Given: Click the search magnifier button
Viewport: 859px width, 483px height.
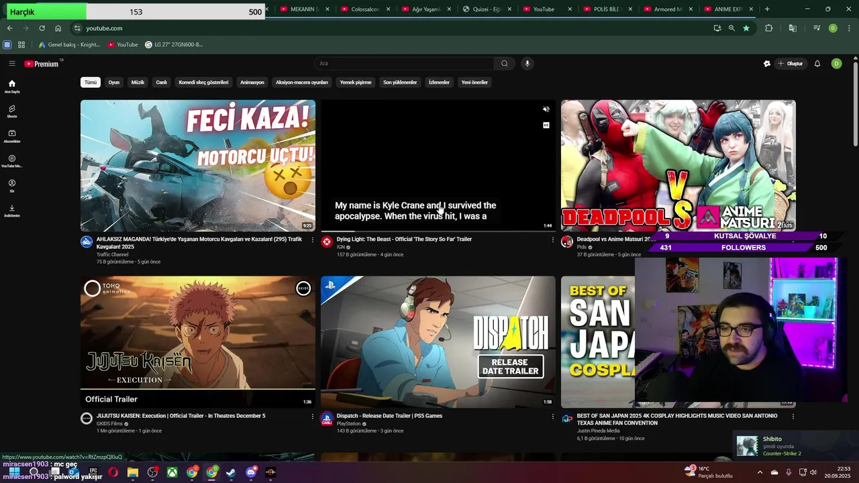Looking at the screenshot, I should (505, 64).
